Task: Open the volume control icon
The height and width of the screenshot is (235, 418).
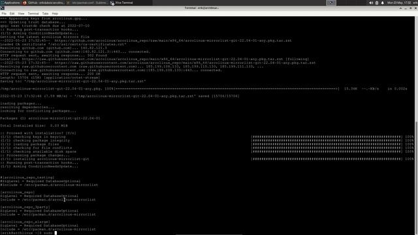Action: point(371,3)
